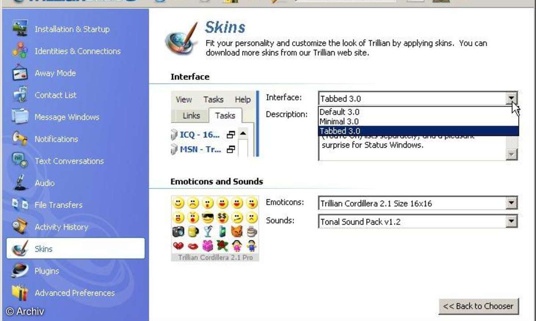
Task: Choose Tabbed 3.0 in the open list
Action: click(419, 131)
